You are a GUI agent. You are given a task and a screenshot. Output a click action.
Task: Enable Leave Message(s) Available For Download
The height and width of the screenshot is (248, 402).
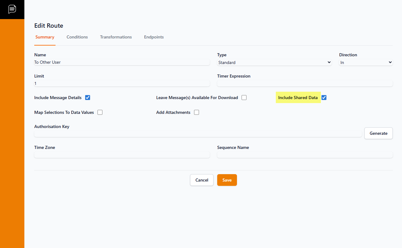point(244,98)
